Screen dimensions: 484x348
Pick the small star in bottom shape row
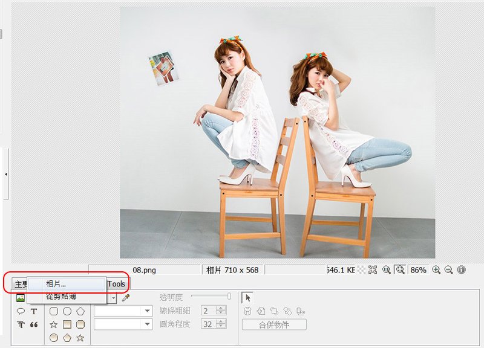pos(80,338)
